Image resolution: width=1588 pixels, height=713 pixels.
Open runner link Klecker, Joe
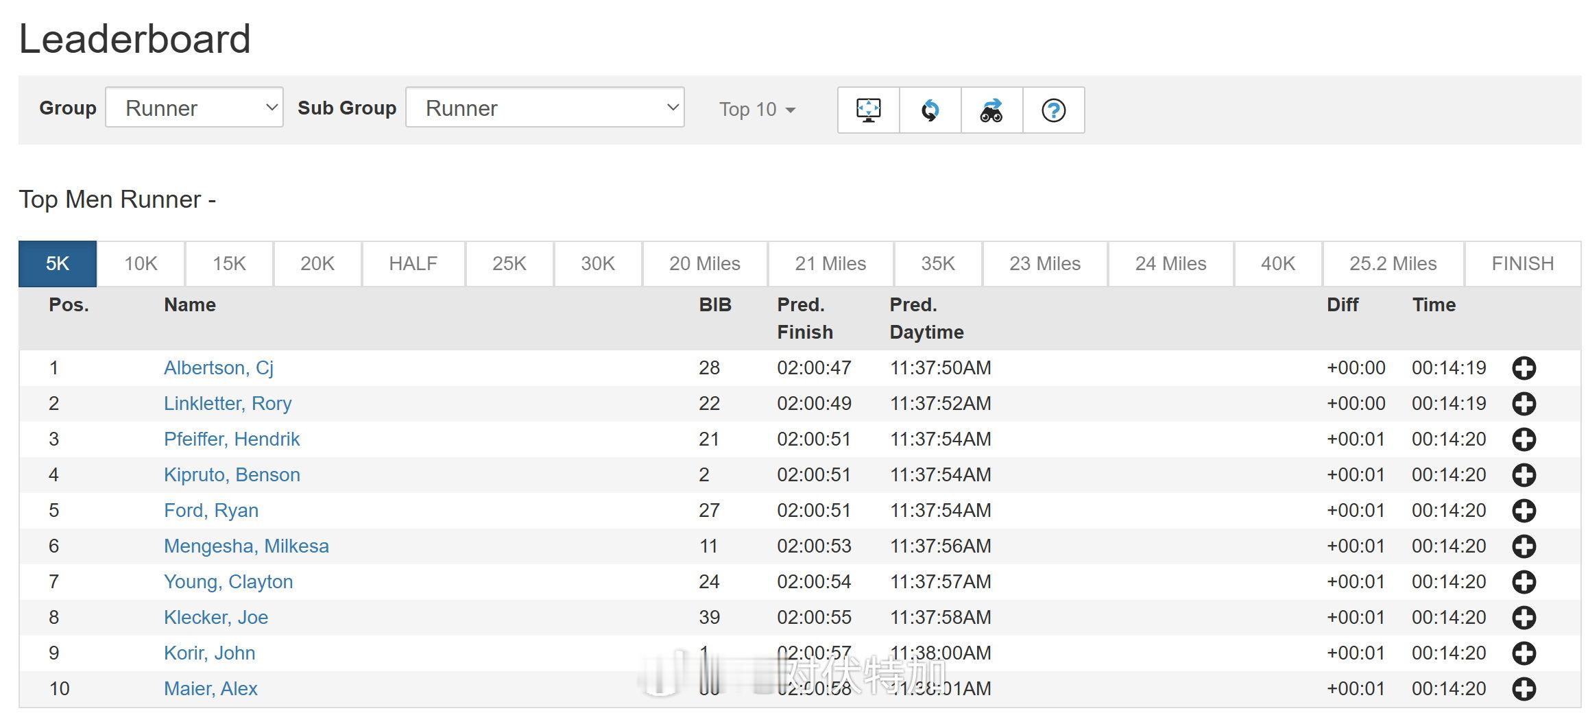[216, 618]
